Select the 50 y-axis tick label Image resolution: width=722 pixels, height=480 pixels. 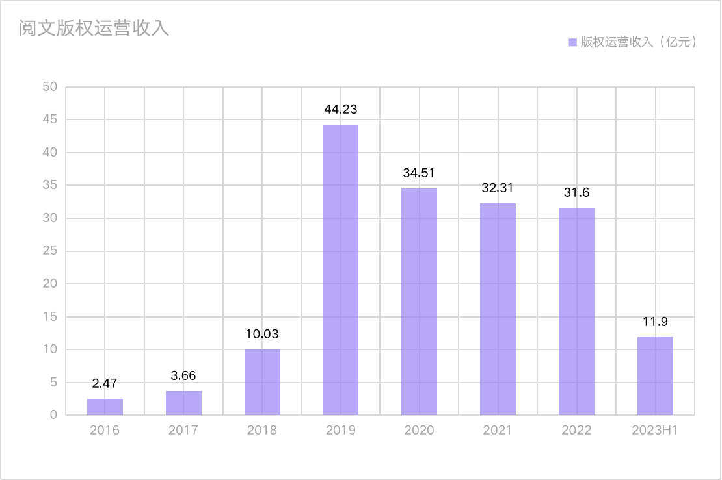tap(50, 87)
